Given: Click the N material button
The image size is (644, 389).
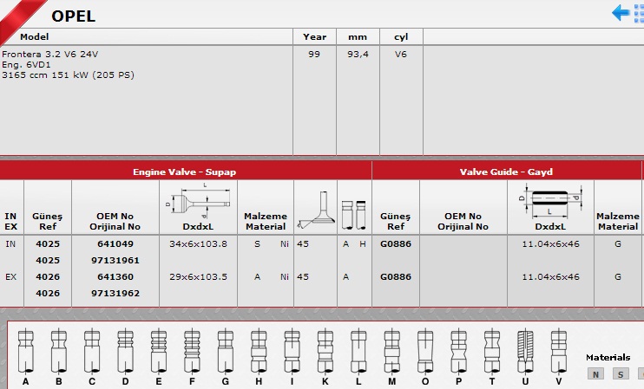Looking at the screenshot, I should (596, 374).
